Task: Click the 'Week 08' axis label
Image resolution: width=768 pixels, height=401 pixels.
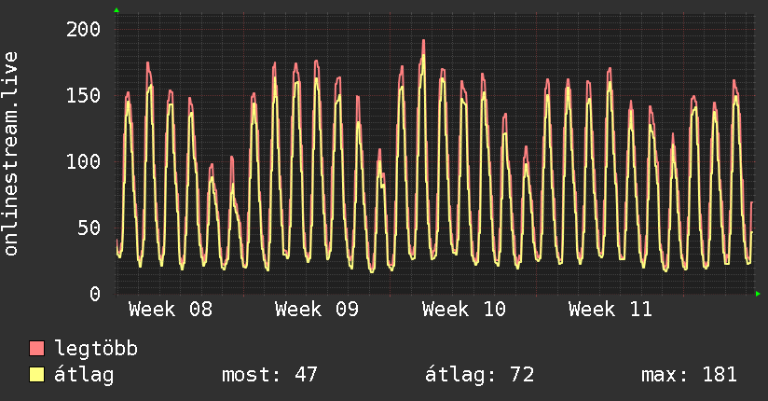Action: click(x=171, y=310)
